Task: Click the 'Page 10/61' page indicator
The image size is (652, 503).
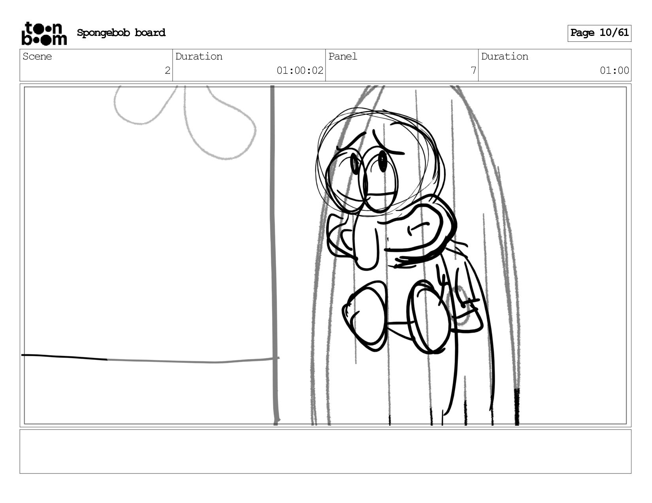Action: point(599,33)
